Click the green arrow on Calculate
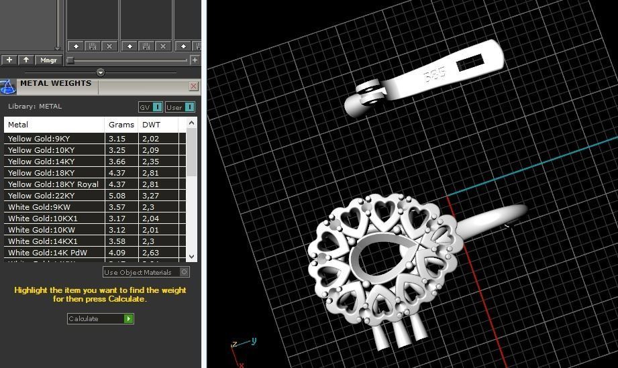Viewport: 618px width, 368px height. pos(128,318)
